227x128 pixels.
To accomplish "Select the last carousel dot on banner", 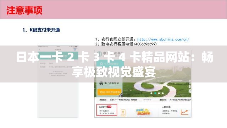I will pos(163,93).
